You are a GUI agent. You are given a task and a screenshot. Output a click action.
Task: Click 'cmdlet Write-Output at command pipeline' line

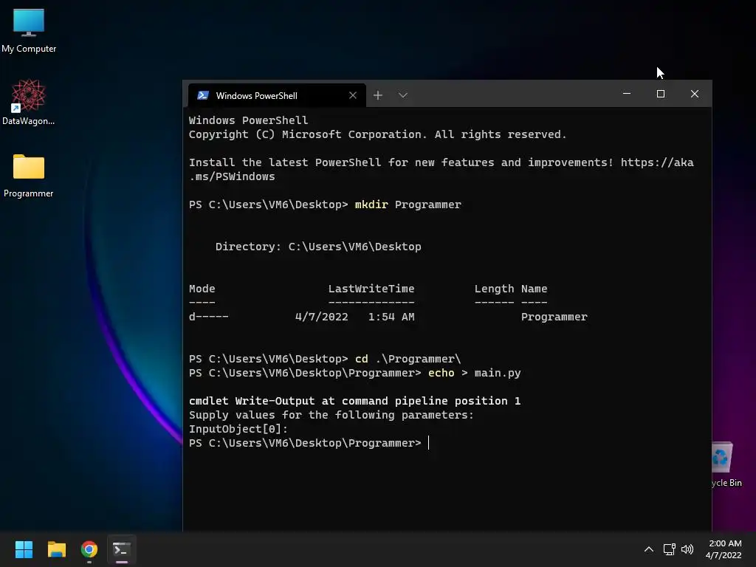(x=355, y=401)
